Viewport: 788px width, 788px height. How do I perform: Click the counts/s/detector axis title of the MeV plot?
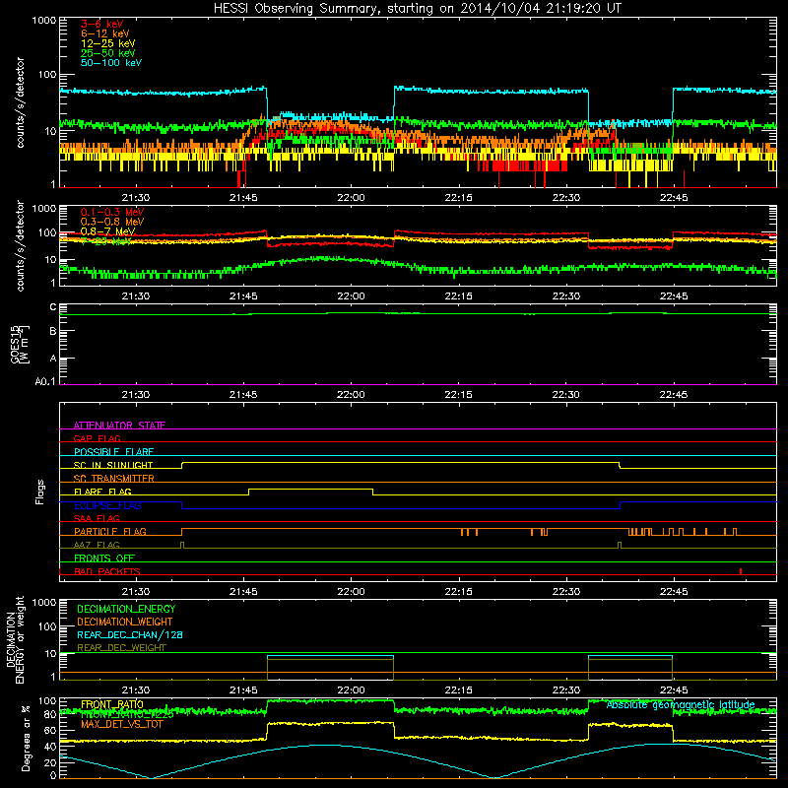tap(20, 245)
